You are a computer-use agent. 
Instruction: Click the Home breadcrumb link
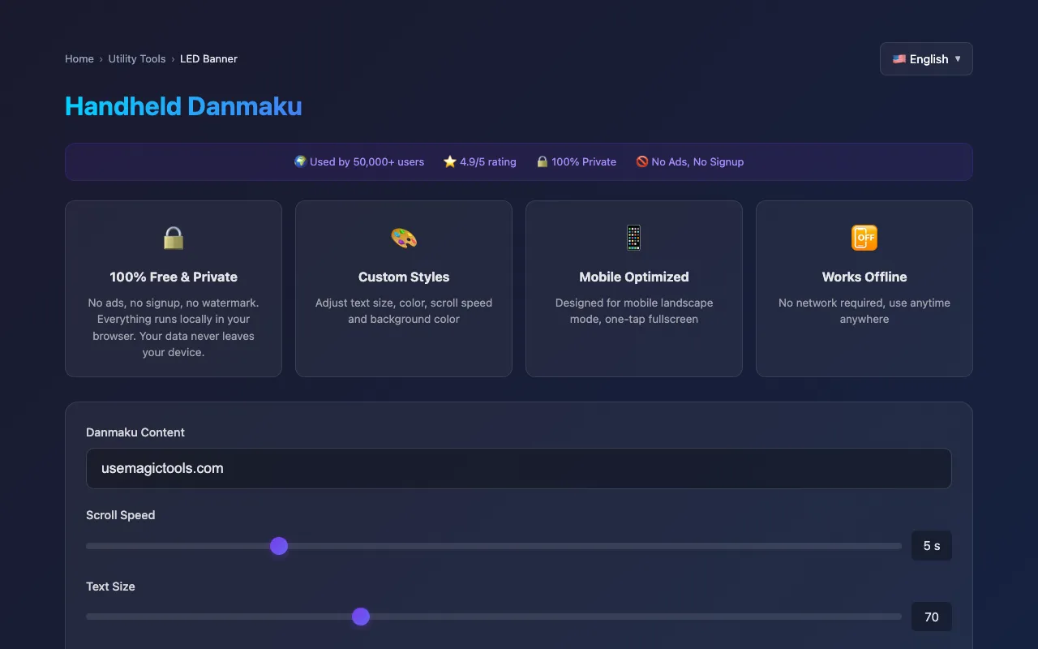click(79, 58)
